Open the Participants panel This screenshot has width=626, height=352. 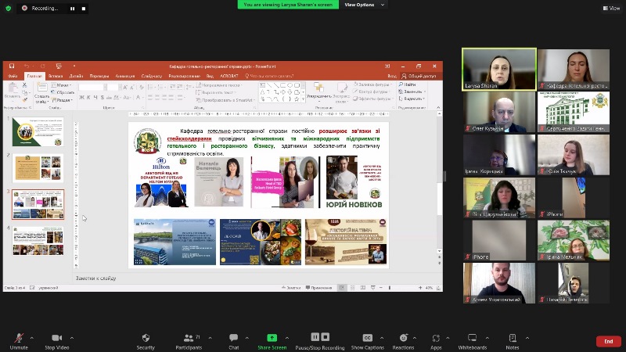click(188, 338)
